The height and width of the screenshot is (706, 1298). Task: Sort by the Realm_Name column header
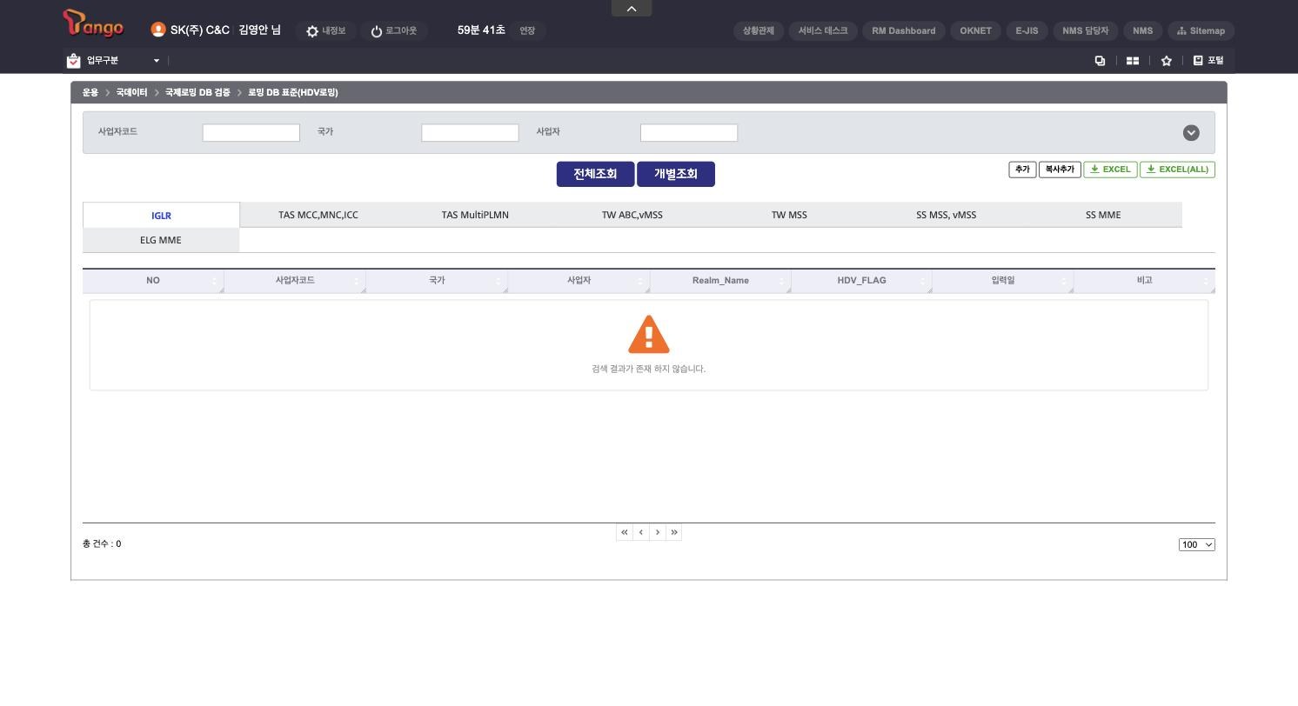[x=720, y=281]
